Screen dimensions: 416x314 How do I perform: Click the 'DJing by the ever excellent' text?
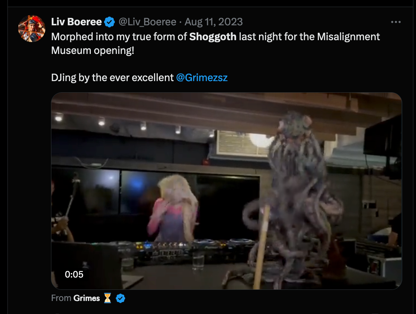(x=112, y=77)
